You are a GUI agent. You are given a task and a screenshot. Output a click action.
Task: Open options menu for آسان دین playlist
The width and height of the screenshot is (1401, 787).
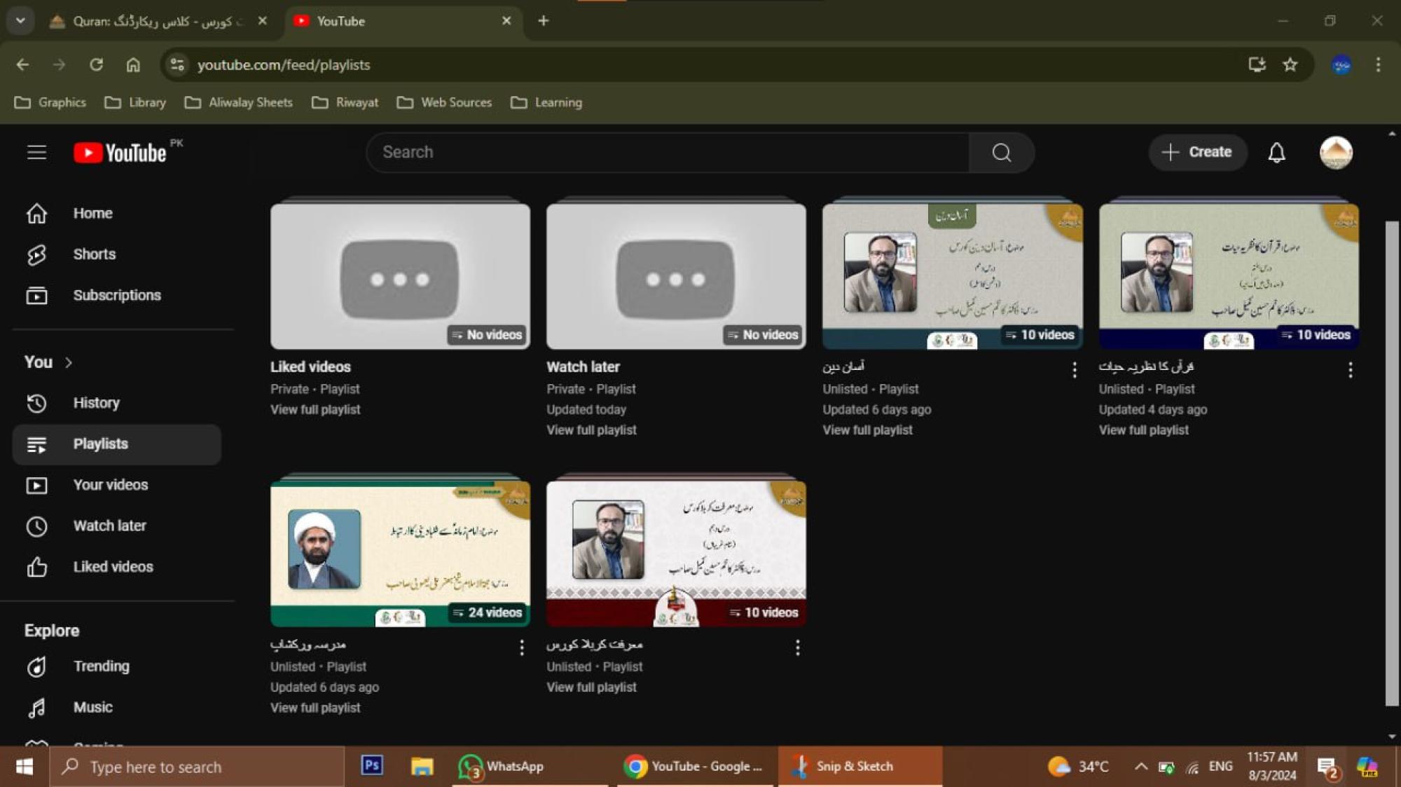point(1074,369)
